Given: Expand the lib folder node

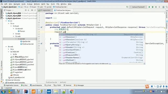Looking at the screenshot, I should pyautogui.click(x=11, y=54).
